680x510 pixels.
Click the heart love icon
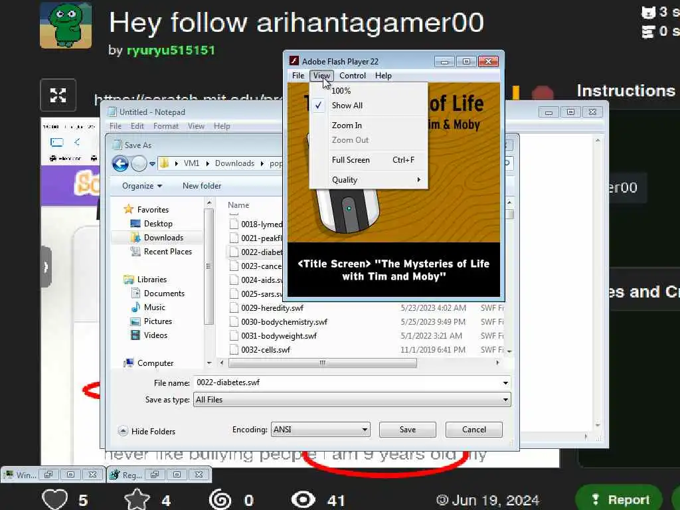pyautogui.click(x=54, y=499)
